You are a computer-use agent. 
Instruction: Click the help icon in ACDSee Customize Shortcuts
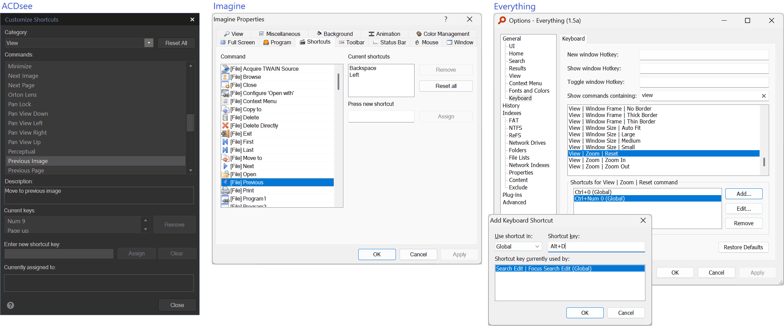coord(11,305)
